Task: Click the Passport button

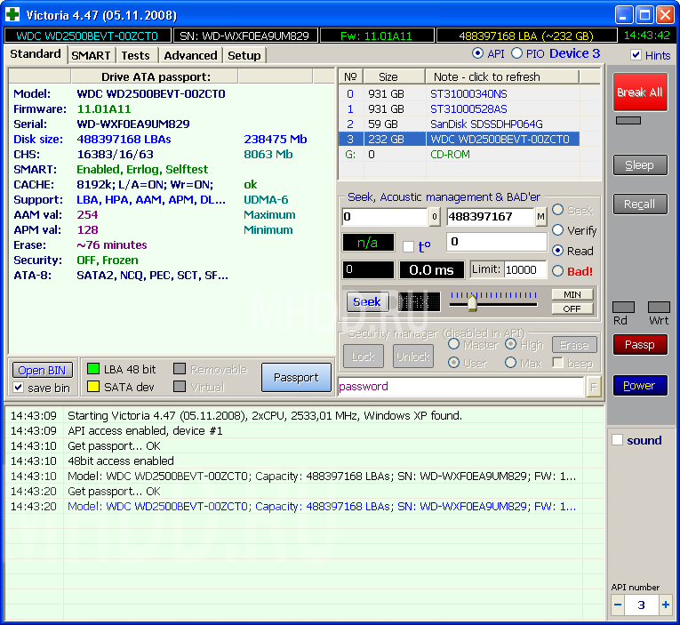Action: click(x=296, y=378)
